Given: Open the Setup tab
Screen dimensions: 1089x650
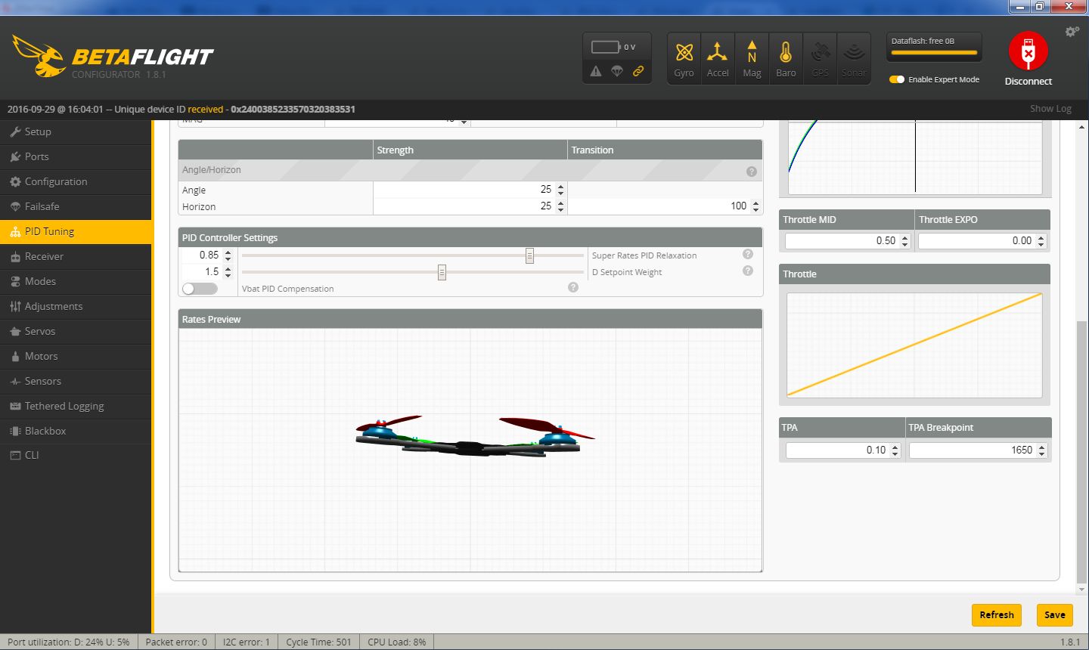Looking at the screenshot, I should 76,132.
